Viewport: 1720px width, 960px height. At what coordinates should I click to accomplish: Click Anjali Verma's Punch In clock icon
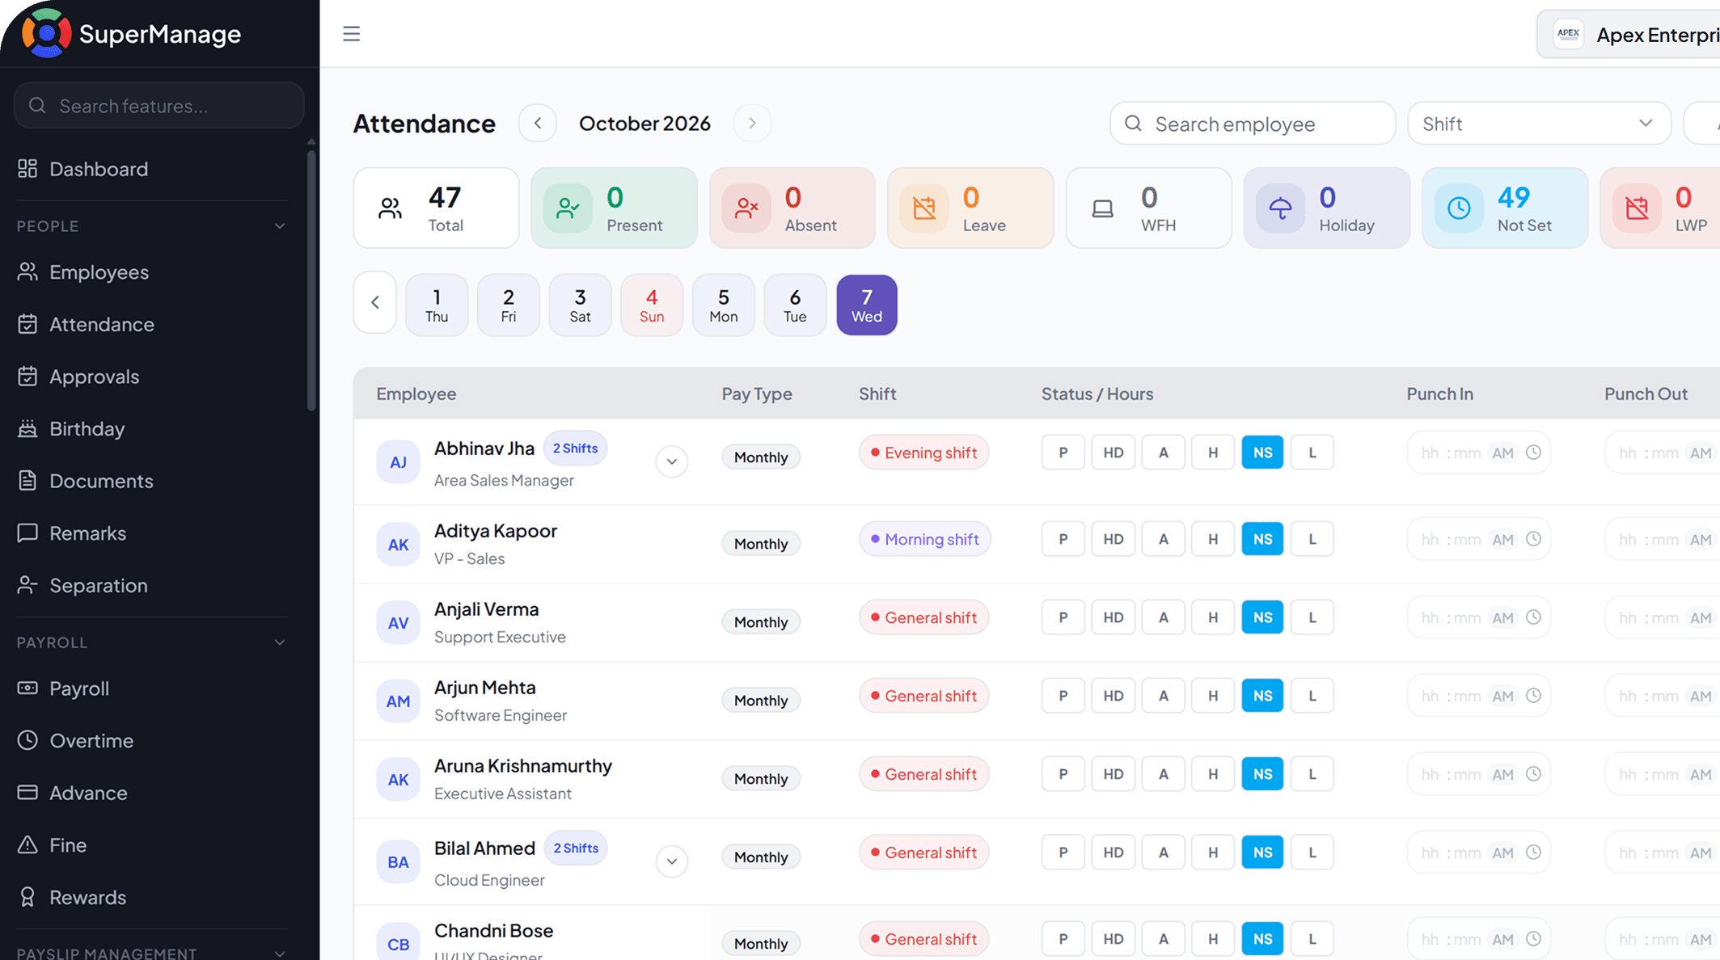click(x=1533, y=617)
